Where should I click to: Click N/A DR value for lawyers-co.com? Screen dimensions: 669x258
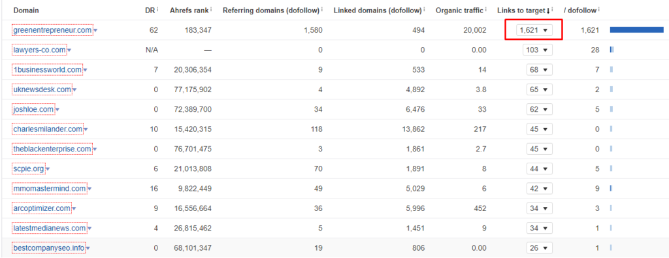[x=152, y=50]
